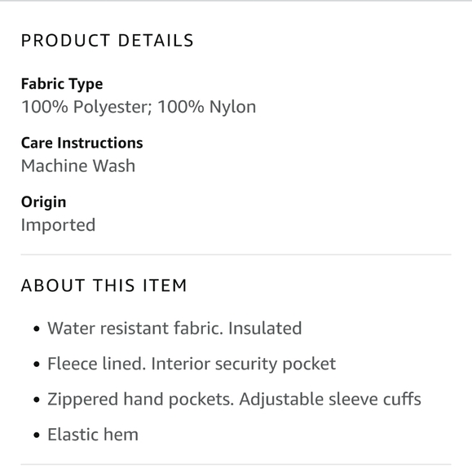Click the bullet point before Water resistant

(x=37, y=329)
